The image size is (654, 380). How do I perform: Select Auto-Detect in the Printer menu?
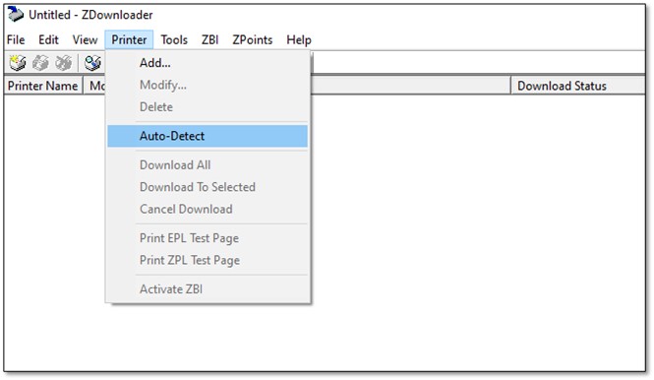click(x=208, y=136)
